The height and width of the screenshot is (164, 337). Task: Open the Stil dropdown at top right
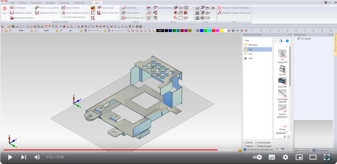click(x=330, y=2)
